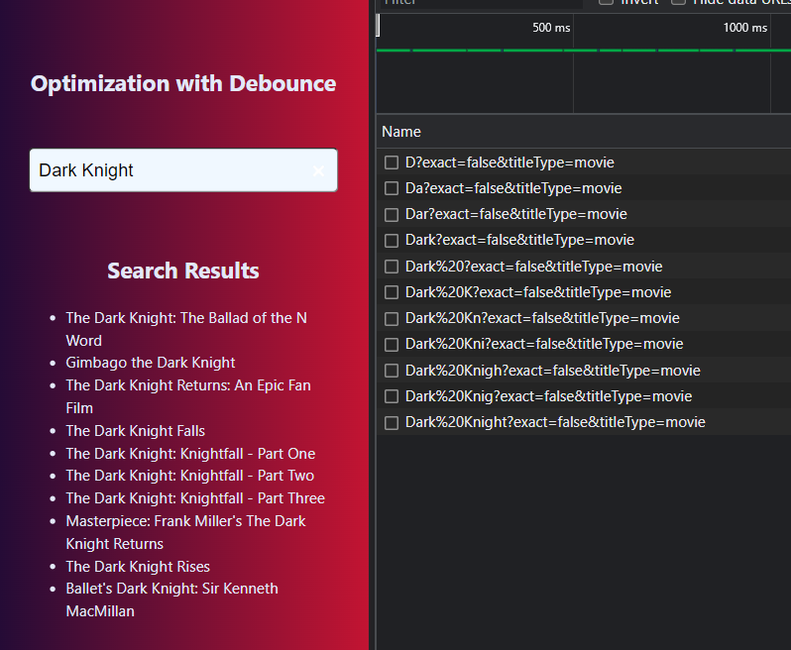
Task: Select the Dark%20Kni?exact=false request row
Action: point(584,344)
